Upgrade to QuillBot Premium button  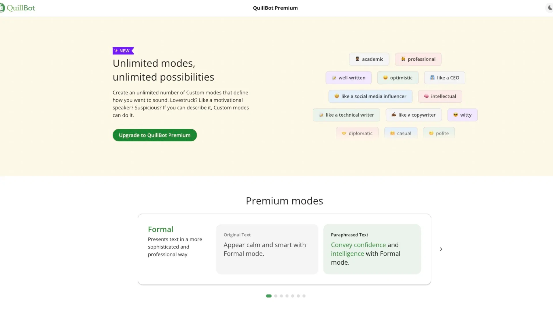155,135
